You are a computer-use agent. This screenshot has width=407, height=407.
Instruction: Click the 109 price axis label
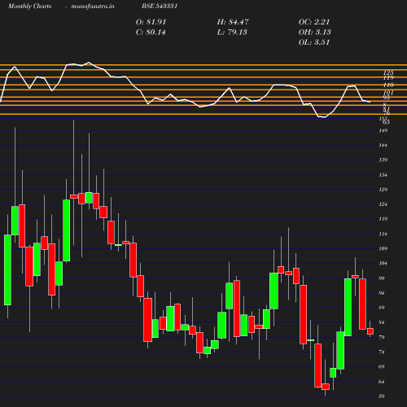pos(383,248)
